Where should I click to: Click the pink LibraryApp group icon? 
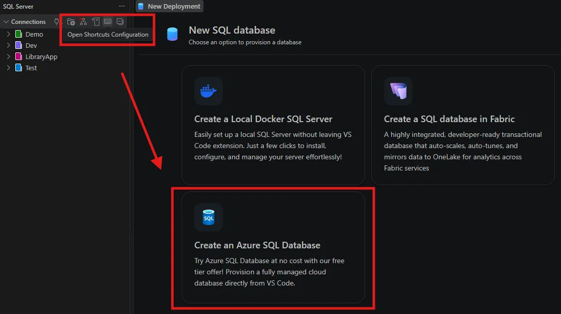pos(18,56)
